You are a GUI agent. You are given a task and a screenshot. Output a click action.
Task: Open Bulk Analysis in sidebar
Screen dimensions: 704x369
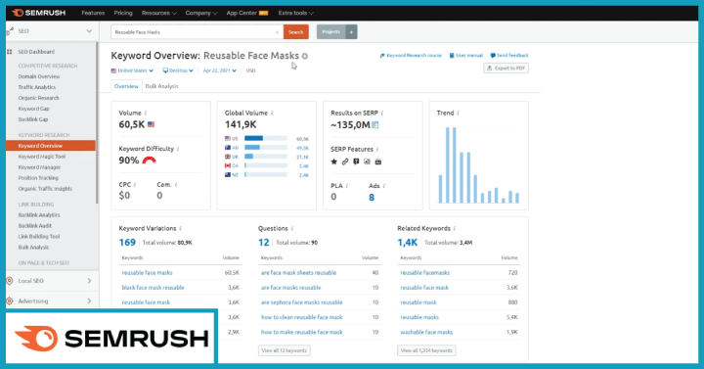pyautogui.click(x=33, y=248)
